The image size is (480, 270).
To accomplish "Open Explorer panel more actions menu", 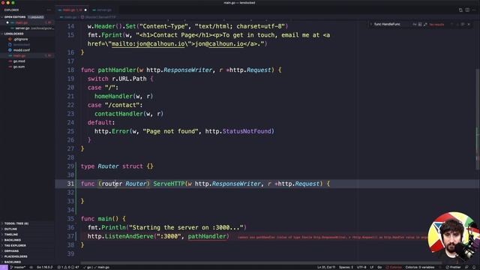I will (49, 10).
